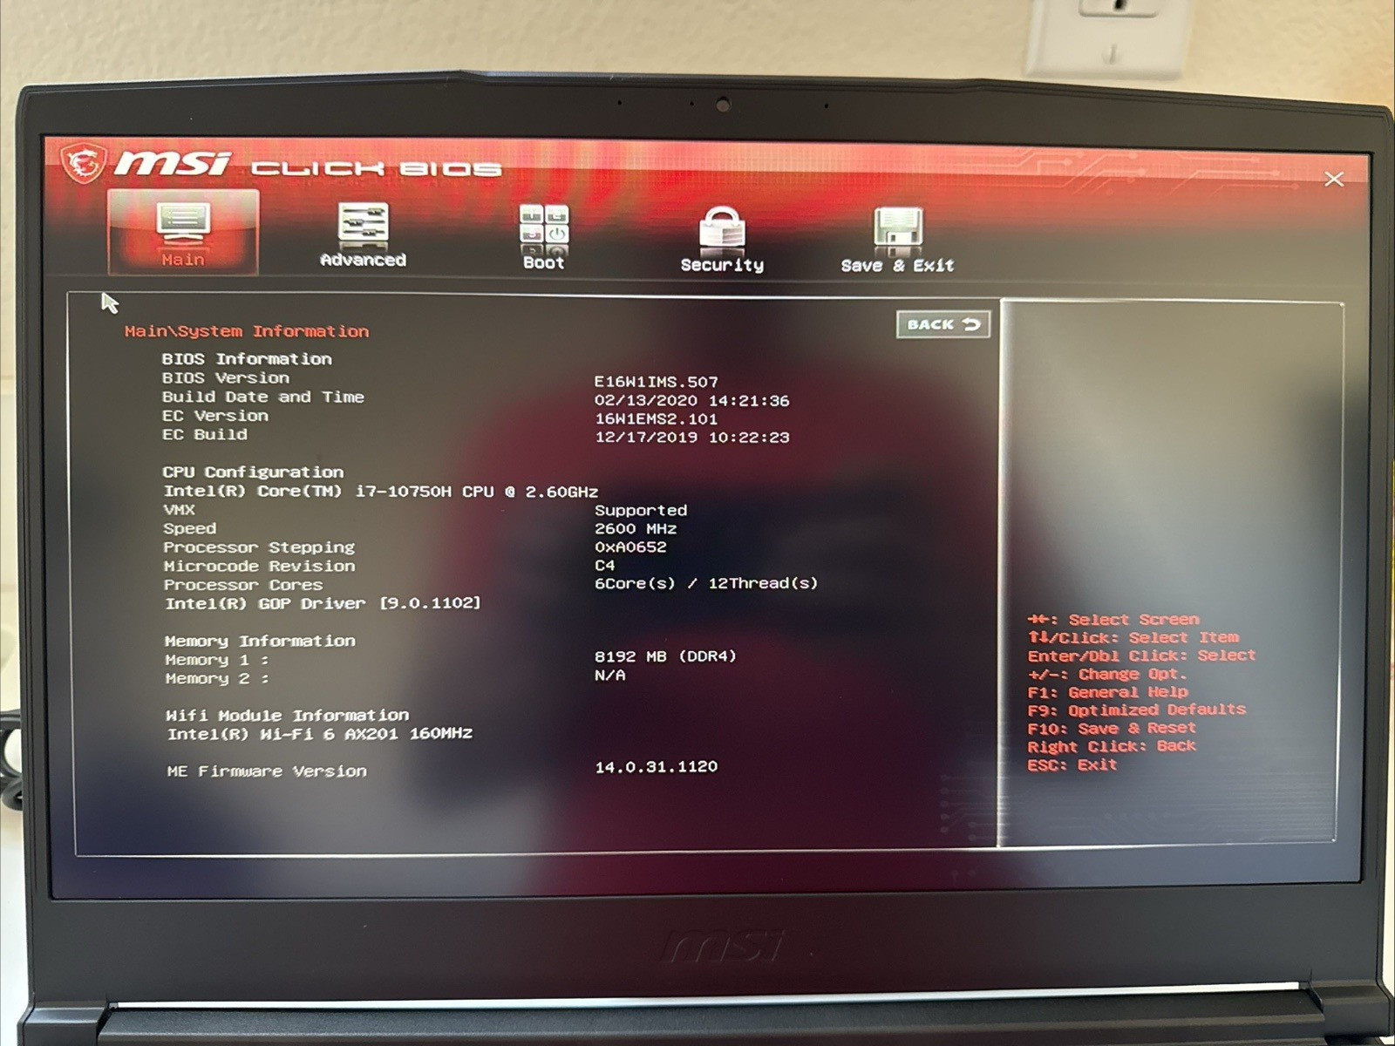Select the ME Firmware Version label
This screenshot has height=1046, width=1395.
(x=267, y=771)
